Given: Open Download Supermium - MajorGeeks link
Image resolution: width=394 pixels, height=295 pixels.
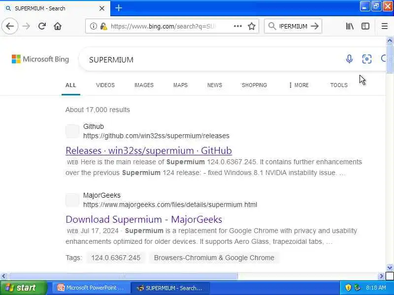Looking at the screenshot, I should pos(144,219).
